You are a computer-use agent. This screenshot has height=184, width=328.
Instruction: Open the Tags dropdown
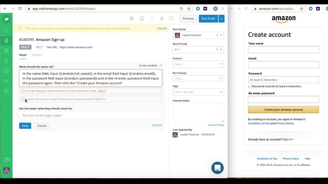click(198, 92)
